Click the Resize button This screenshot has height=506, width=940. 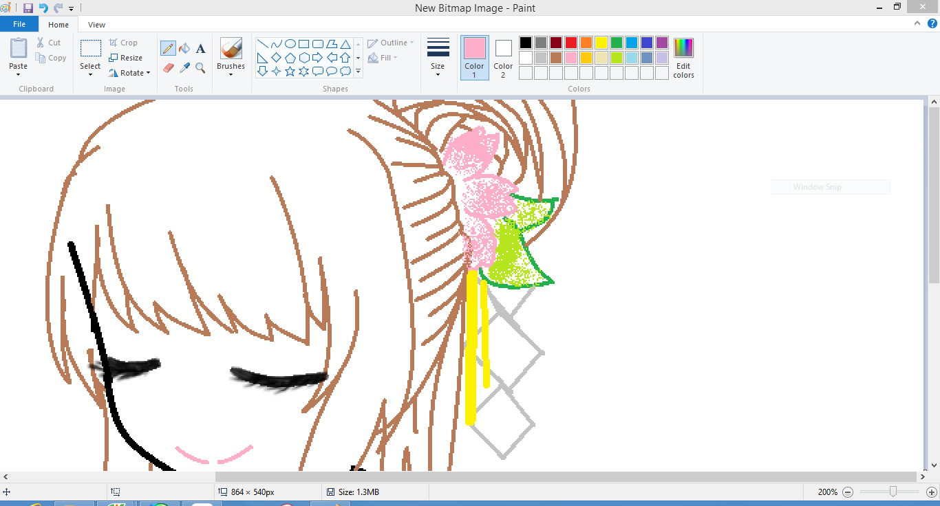(126, 58)
